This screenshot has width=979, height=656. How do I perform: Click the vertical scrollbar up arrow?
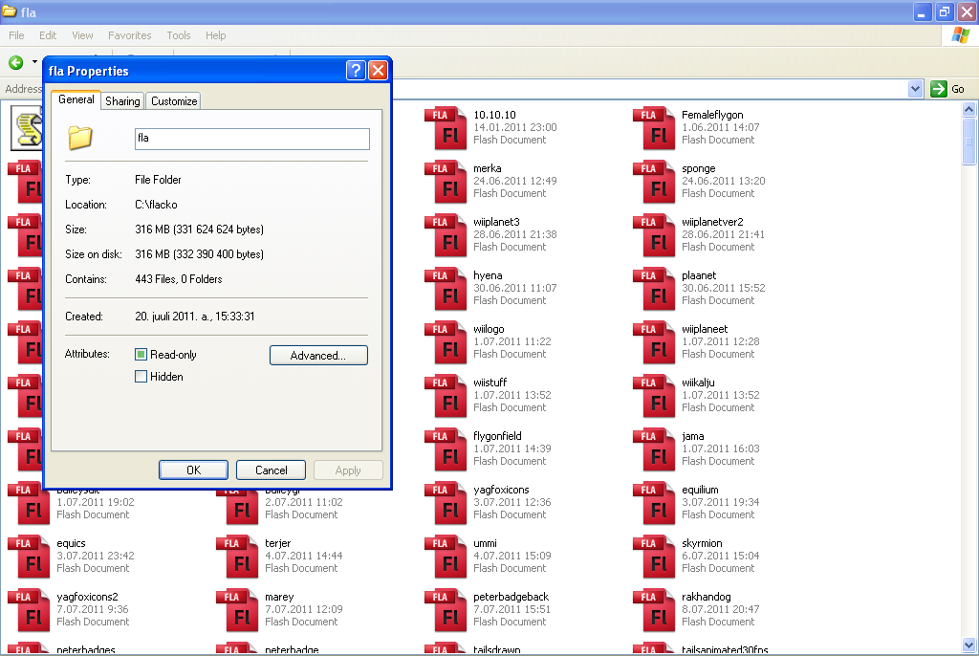[x=969, y=110]
